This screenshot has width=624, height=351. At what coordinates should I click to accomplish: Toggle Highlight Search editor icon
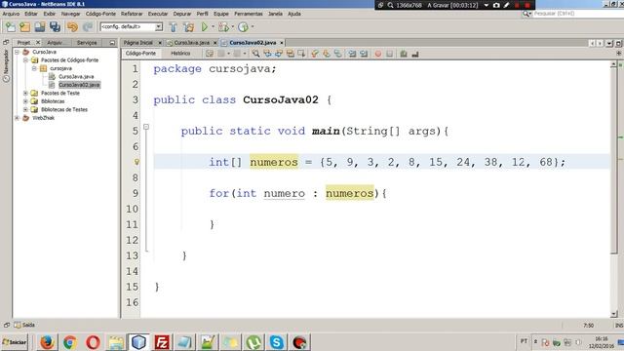coord(291,54)
